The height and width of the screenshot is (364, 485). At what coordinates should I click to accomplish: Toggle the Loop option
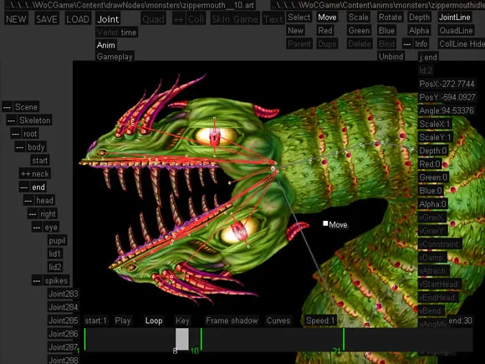coord(154,320)
